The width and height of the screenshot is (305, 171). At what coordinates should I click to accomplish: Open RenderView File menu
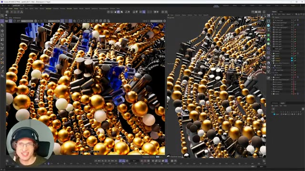coord(6,18)
